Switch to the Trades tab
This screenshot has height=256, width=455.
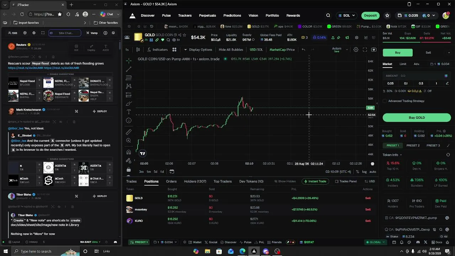tap(132, 181)
